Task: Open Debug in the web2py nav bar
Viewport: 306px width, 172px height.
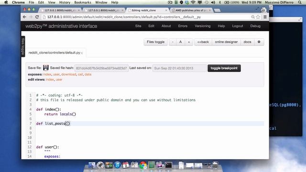Action: pyautogui.click(x=255, y=26)
